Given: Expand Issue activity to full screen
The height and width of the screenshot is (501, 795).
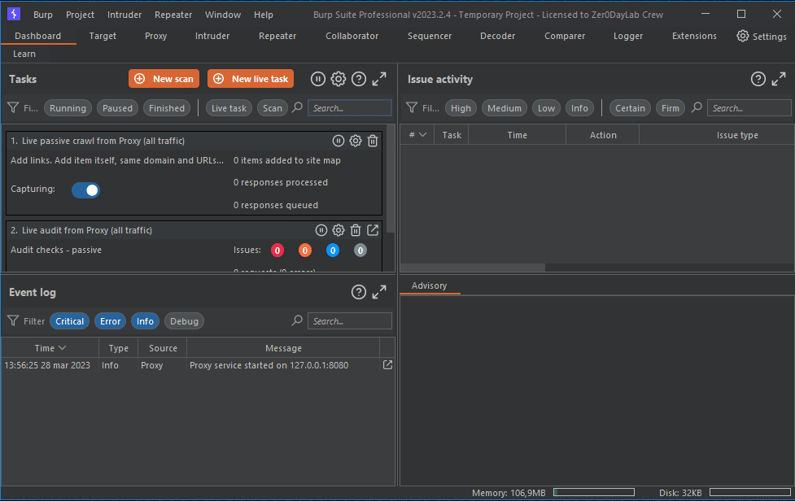Looking at the screenshot, I should pos(778,79).
